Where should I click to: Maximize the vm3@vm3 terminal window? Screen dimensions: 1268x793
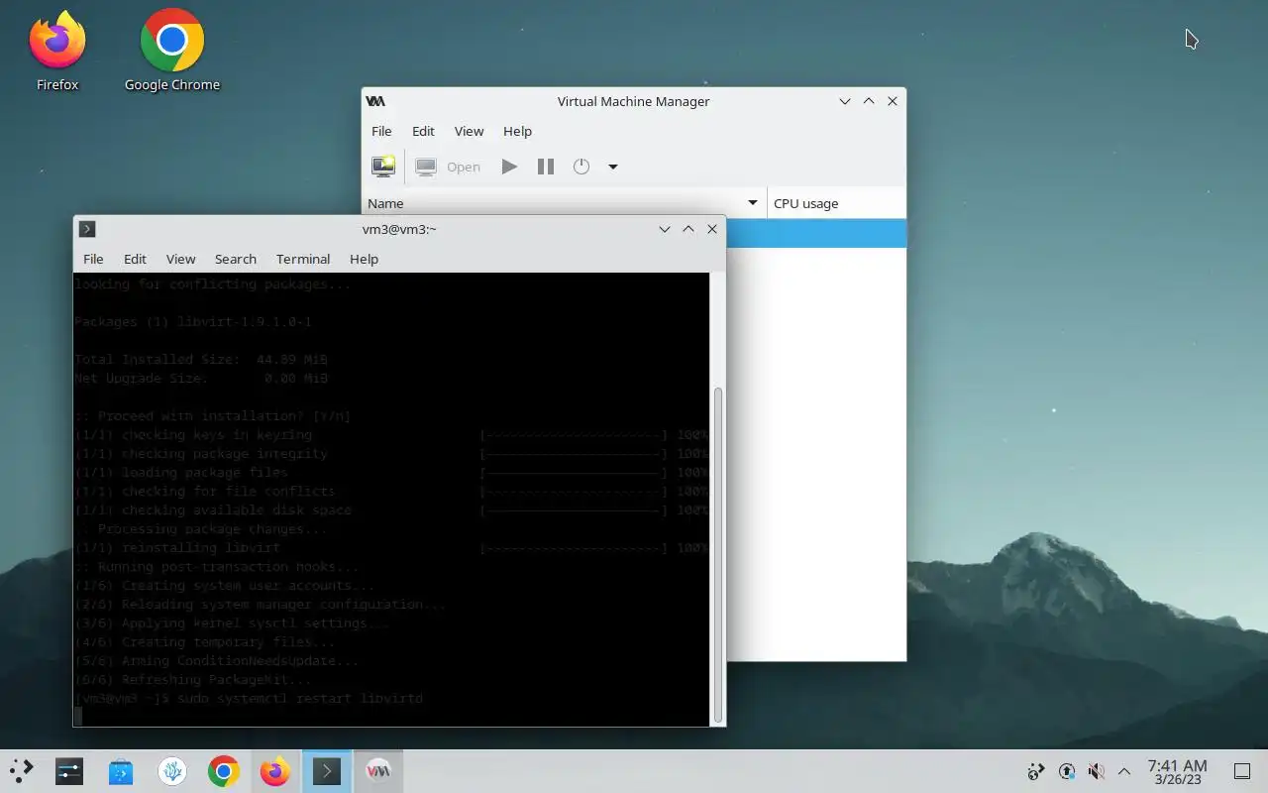point(688,229)
